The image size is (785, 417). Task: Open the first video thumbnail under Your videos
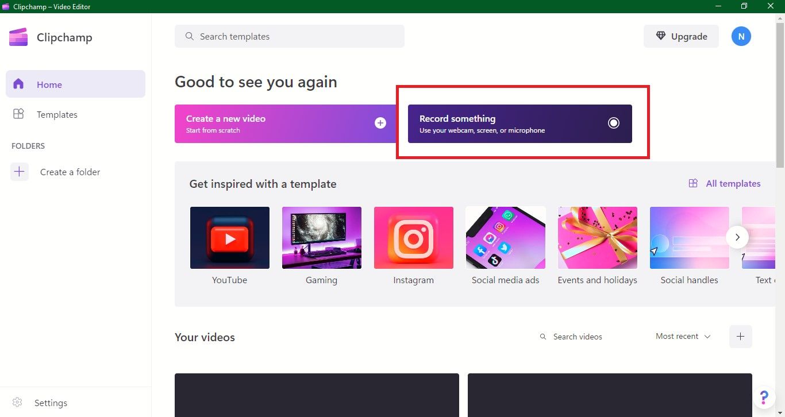point(317,395)
